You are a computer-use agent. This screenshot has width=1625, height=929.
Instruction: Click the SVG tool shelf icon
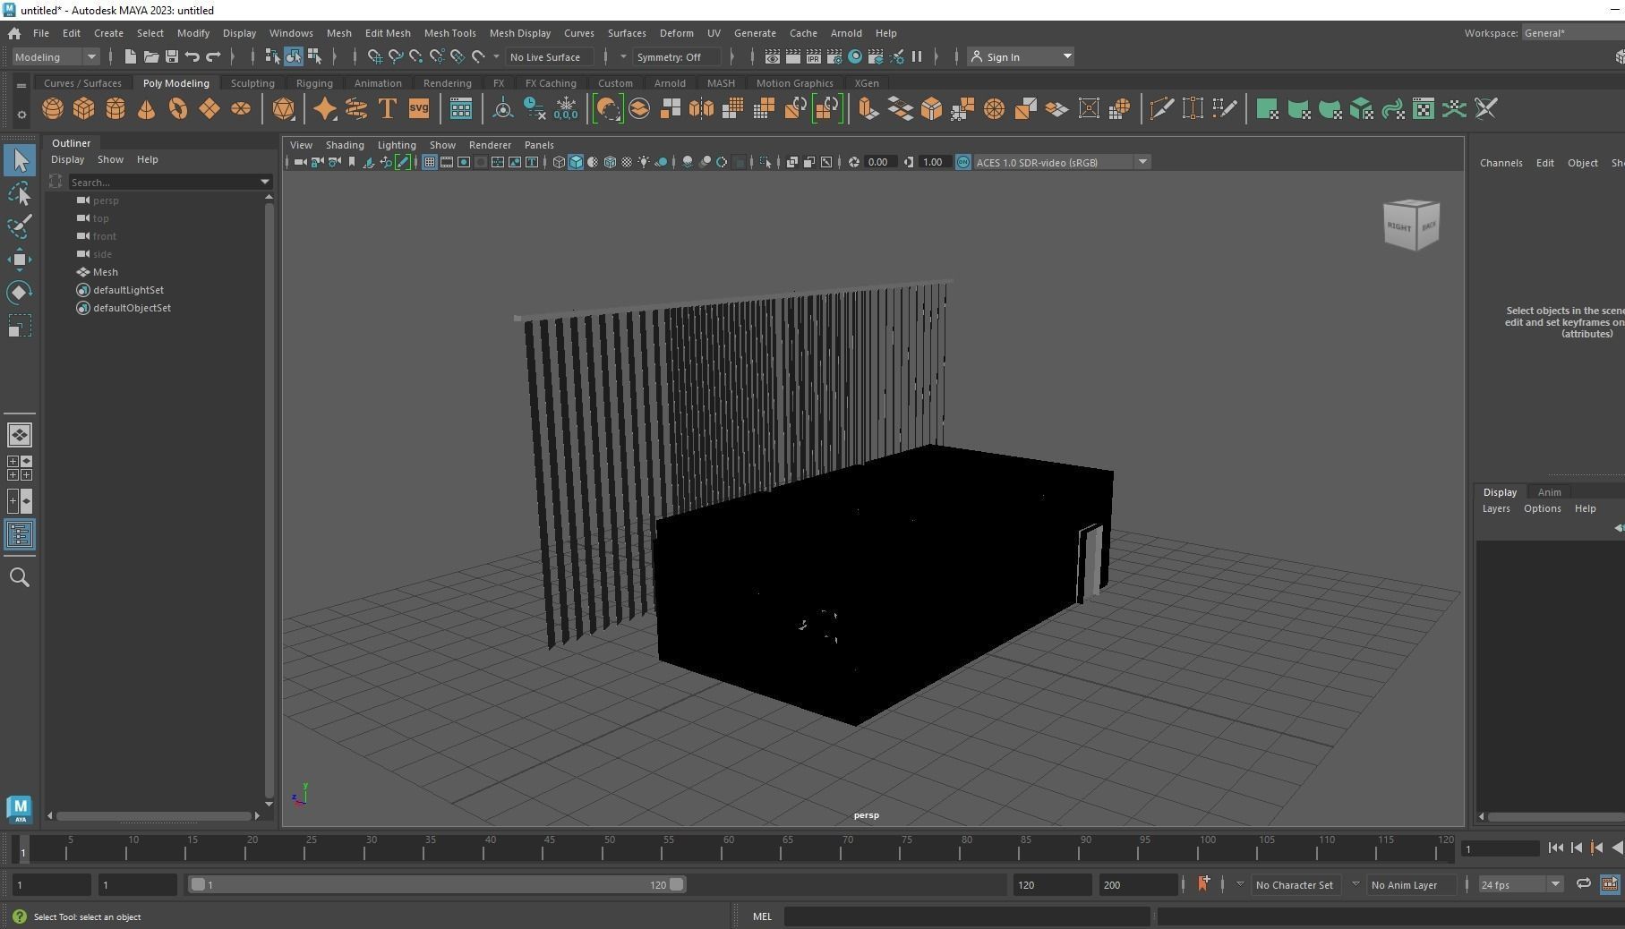coord(417,108)
